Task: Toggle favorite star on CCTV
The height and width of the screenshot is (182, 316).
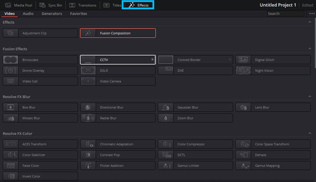Action: point(152,60)
